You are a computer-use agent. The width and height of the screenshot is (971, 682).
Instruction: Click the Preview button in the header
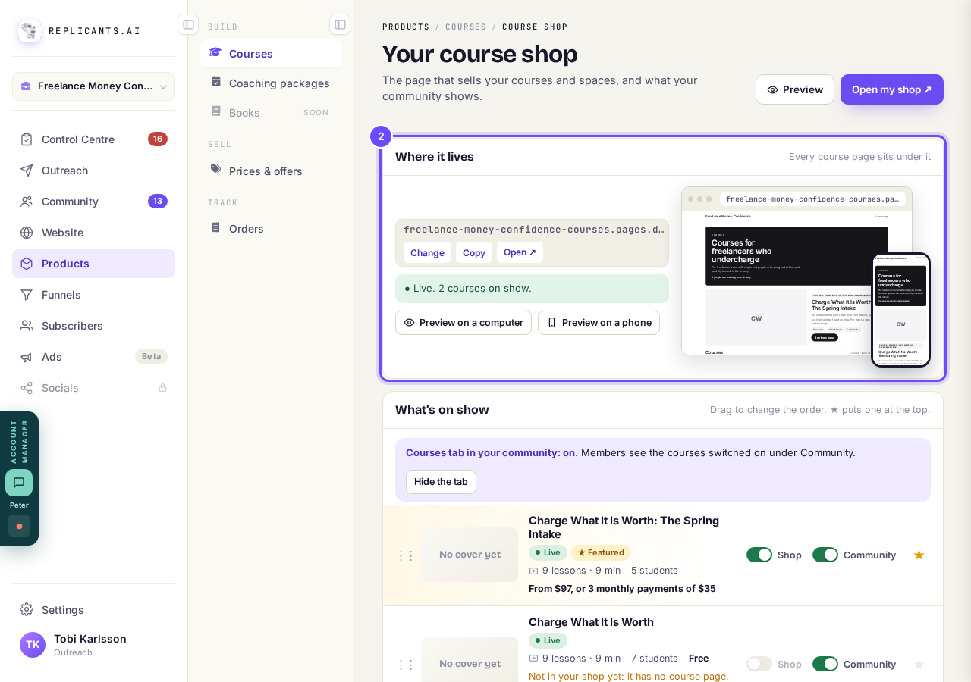795,89
